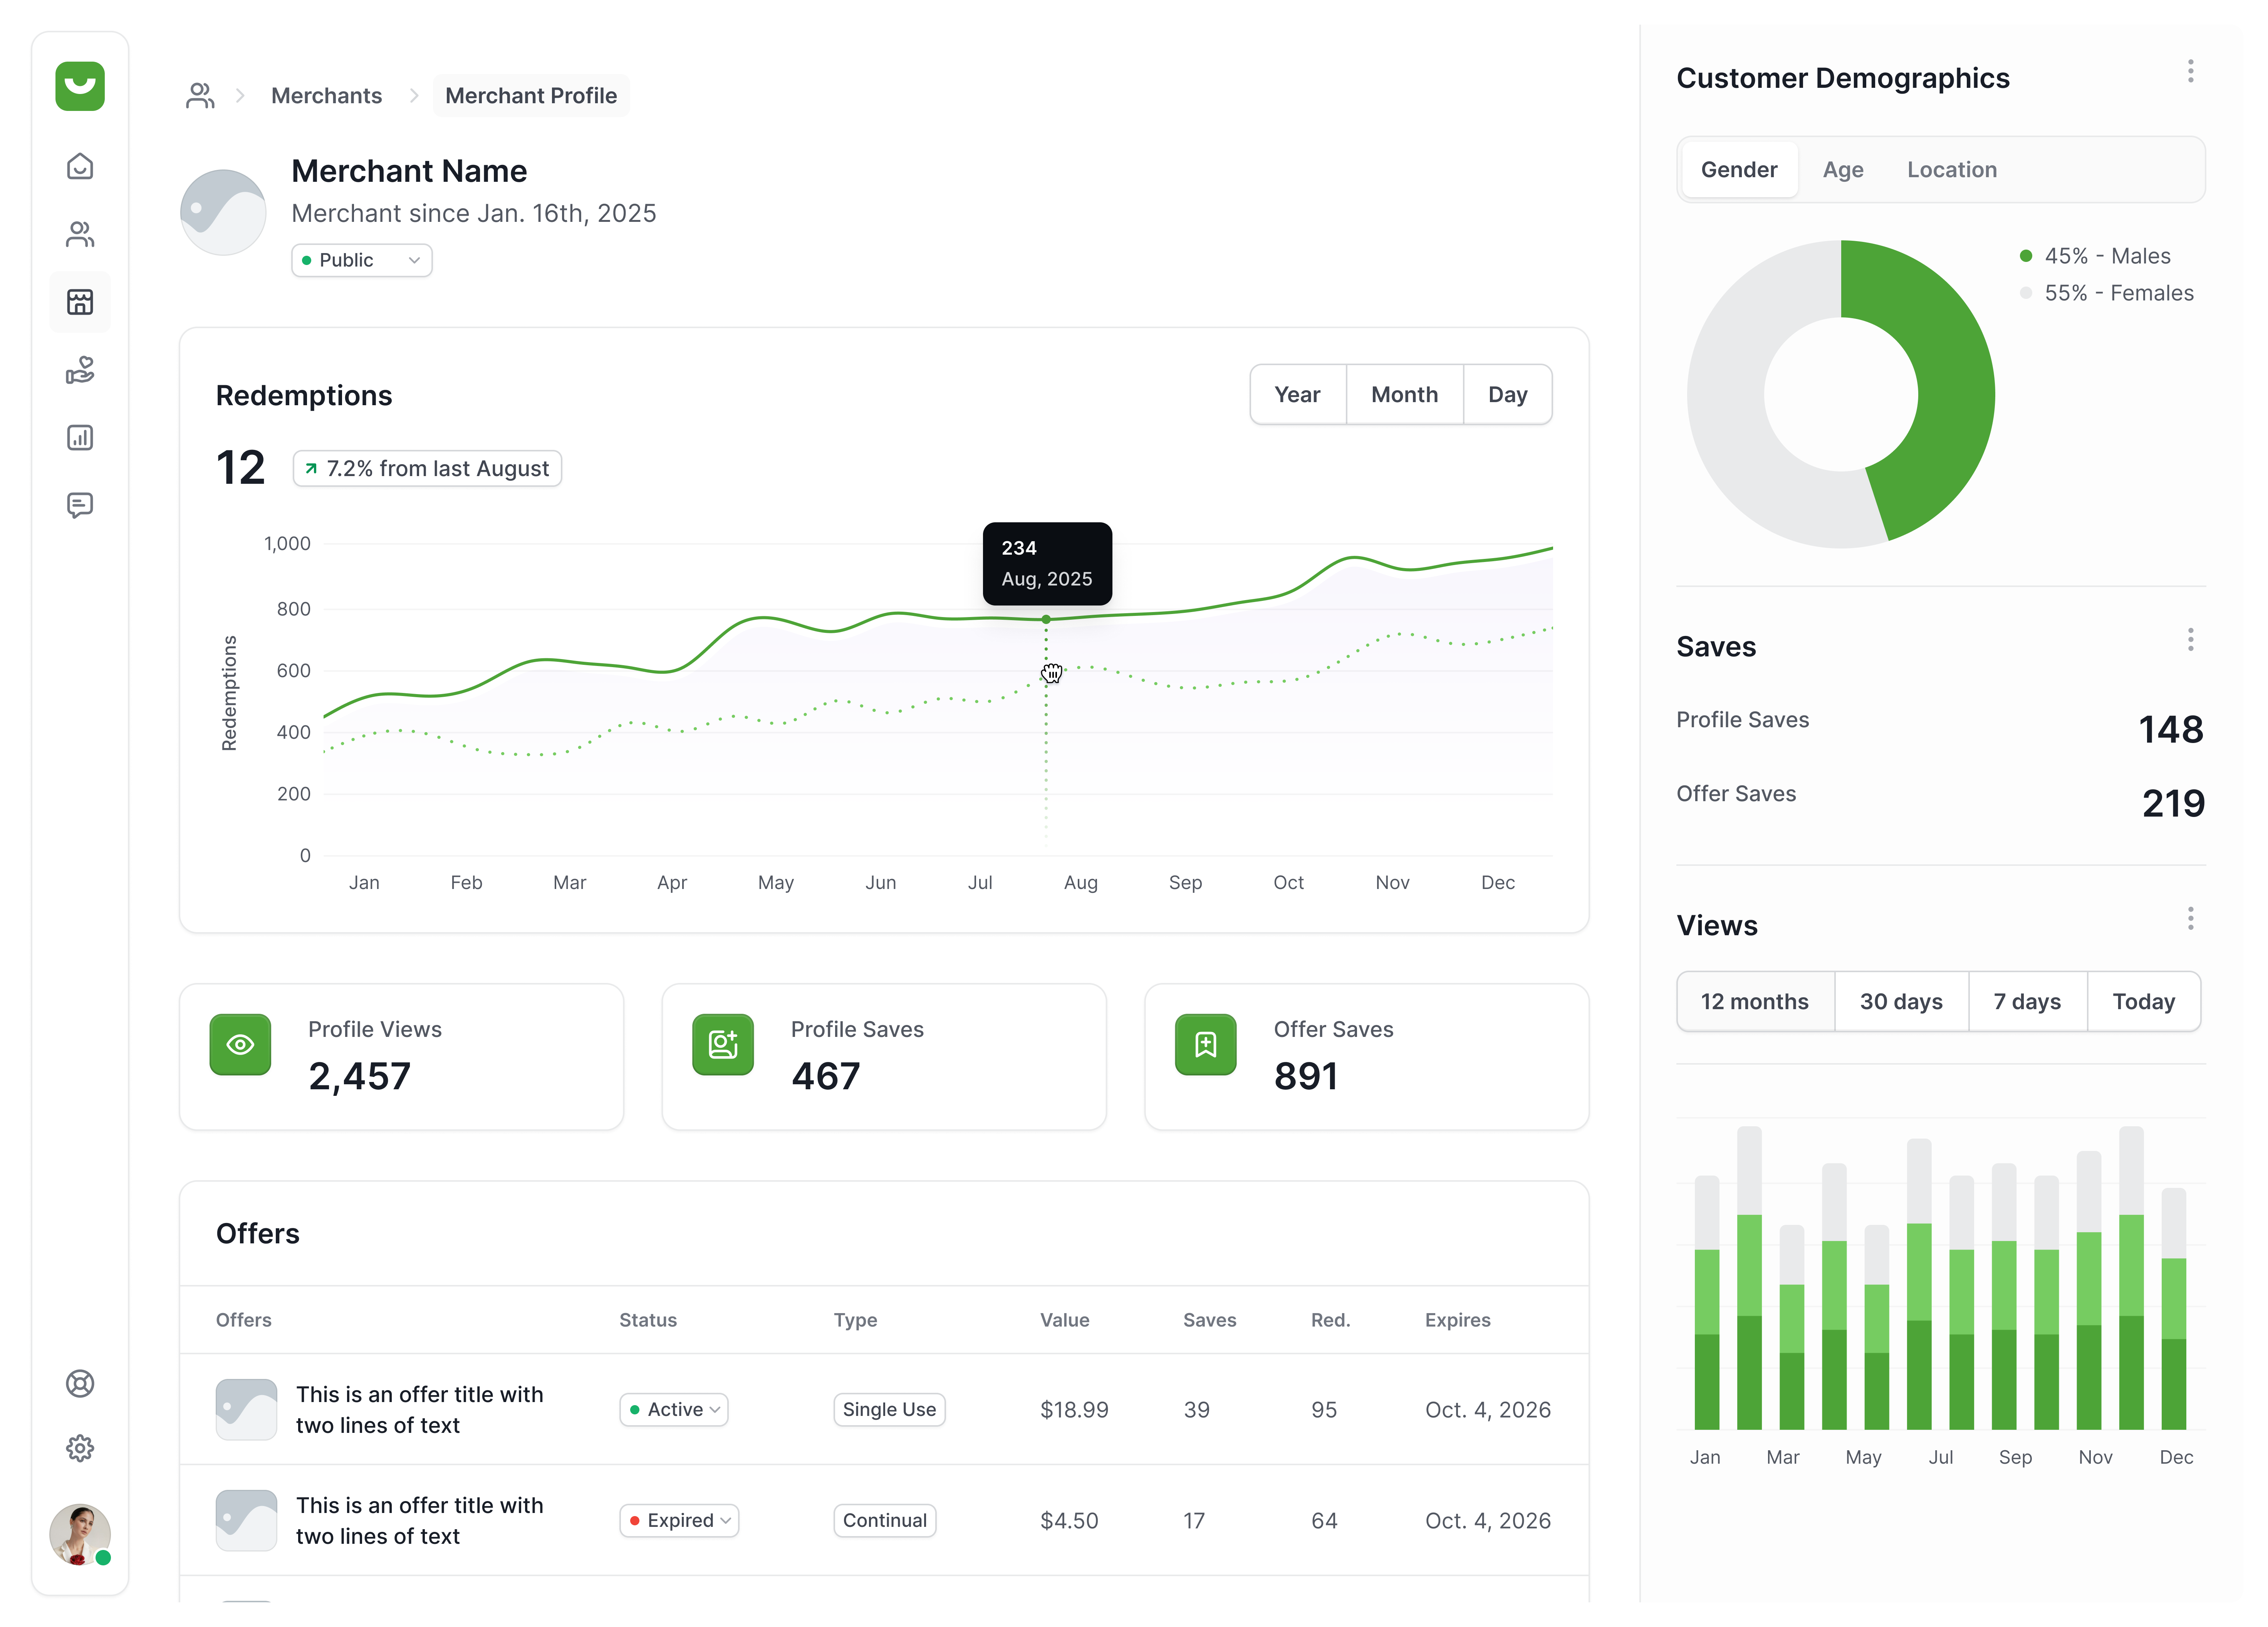Open the support lifebuoy sidebar icon
The image size is (2268, 1627).
pyautogui.click(x=80, y=1383)
